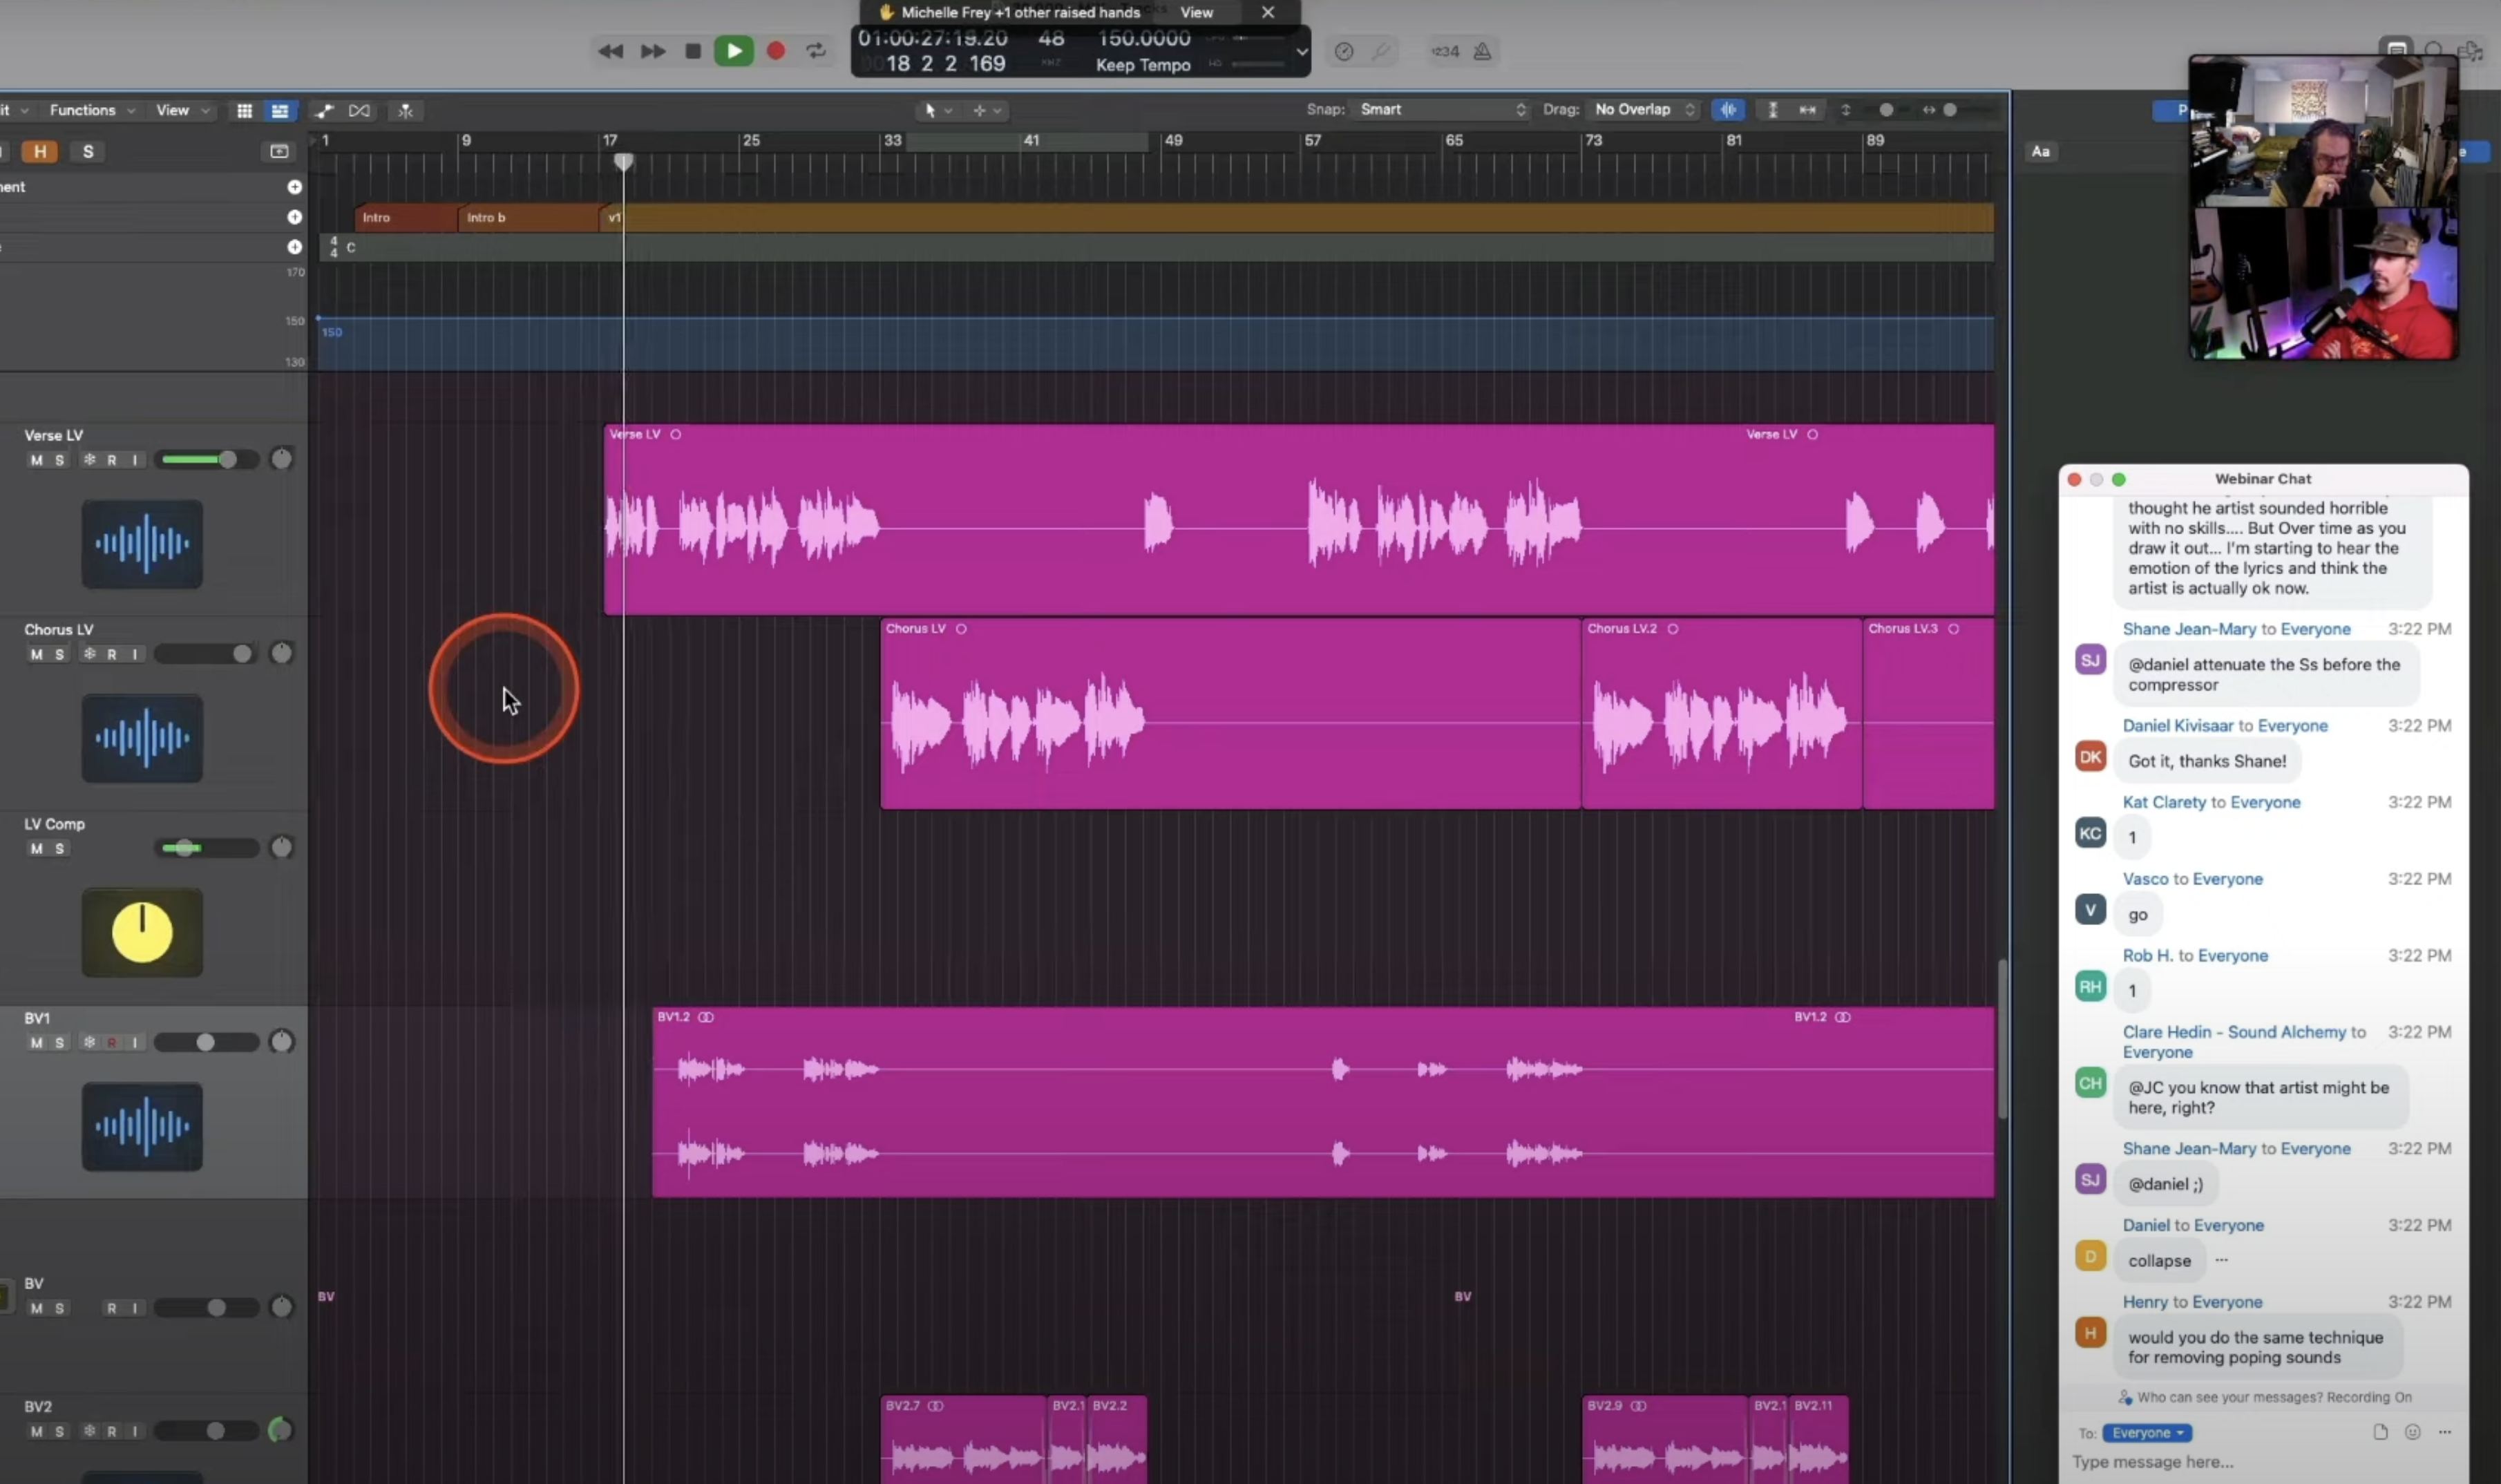Image resolution: width=2501 pixels, height=1484 pixels.
Task: Open the Functions menu
Action: pos(91,110)
